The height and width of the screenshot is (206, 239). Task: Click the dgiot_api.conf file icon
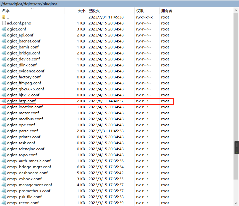pyautogui.click(x=4, y=35)
